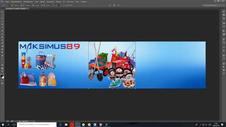Open Task View on the taskbar

tap(14, 125)
